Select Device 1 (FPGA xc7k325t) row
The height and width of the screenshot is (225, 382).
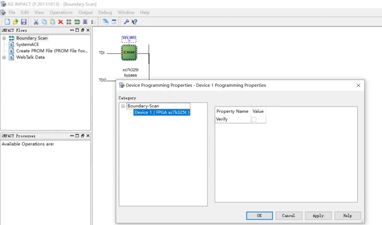tap(162, 112)
